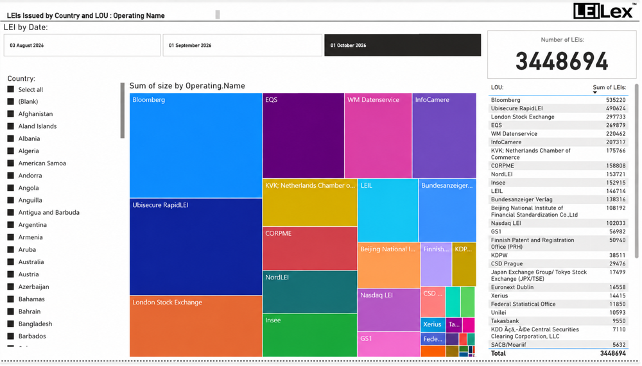Image resolution: width=642 pixels, height=366 pixels.
Task: Select the London Stock Exchange treemap block
Action: (196, 326)
